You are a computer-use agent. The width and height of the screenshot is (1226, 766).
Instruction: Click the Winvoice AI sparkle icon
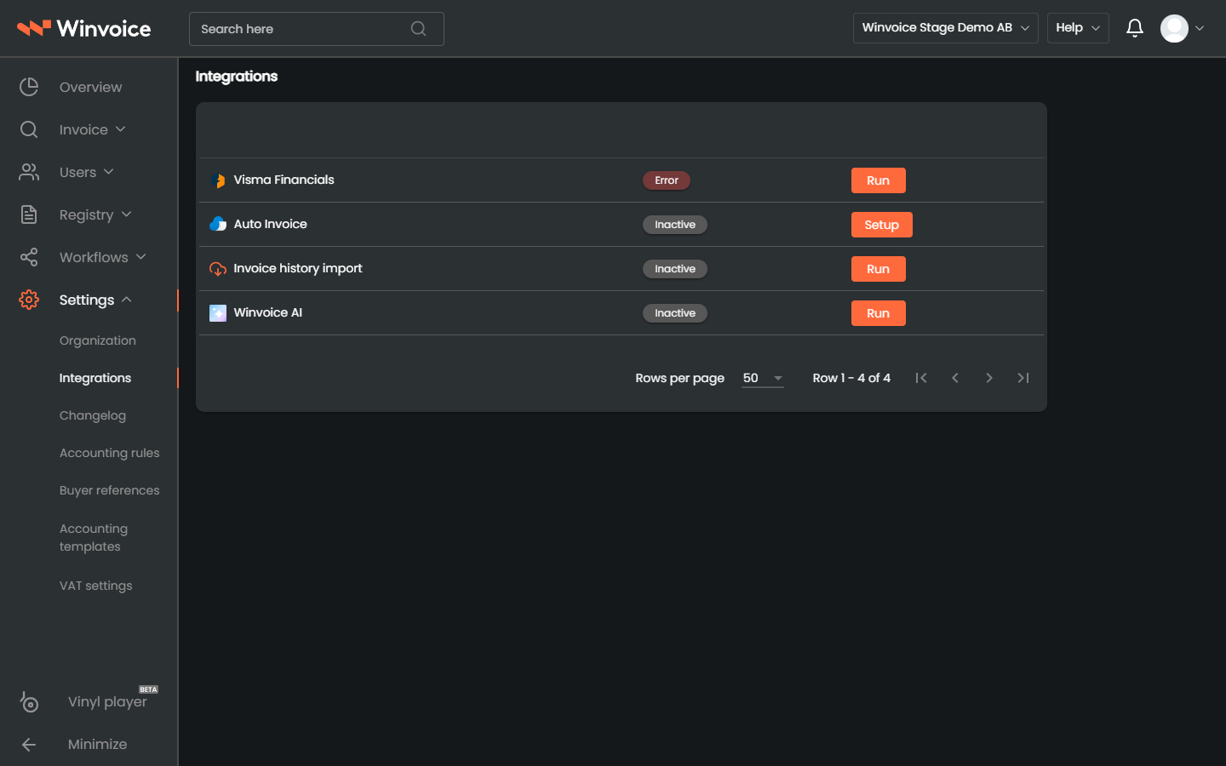coord(218,312)
